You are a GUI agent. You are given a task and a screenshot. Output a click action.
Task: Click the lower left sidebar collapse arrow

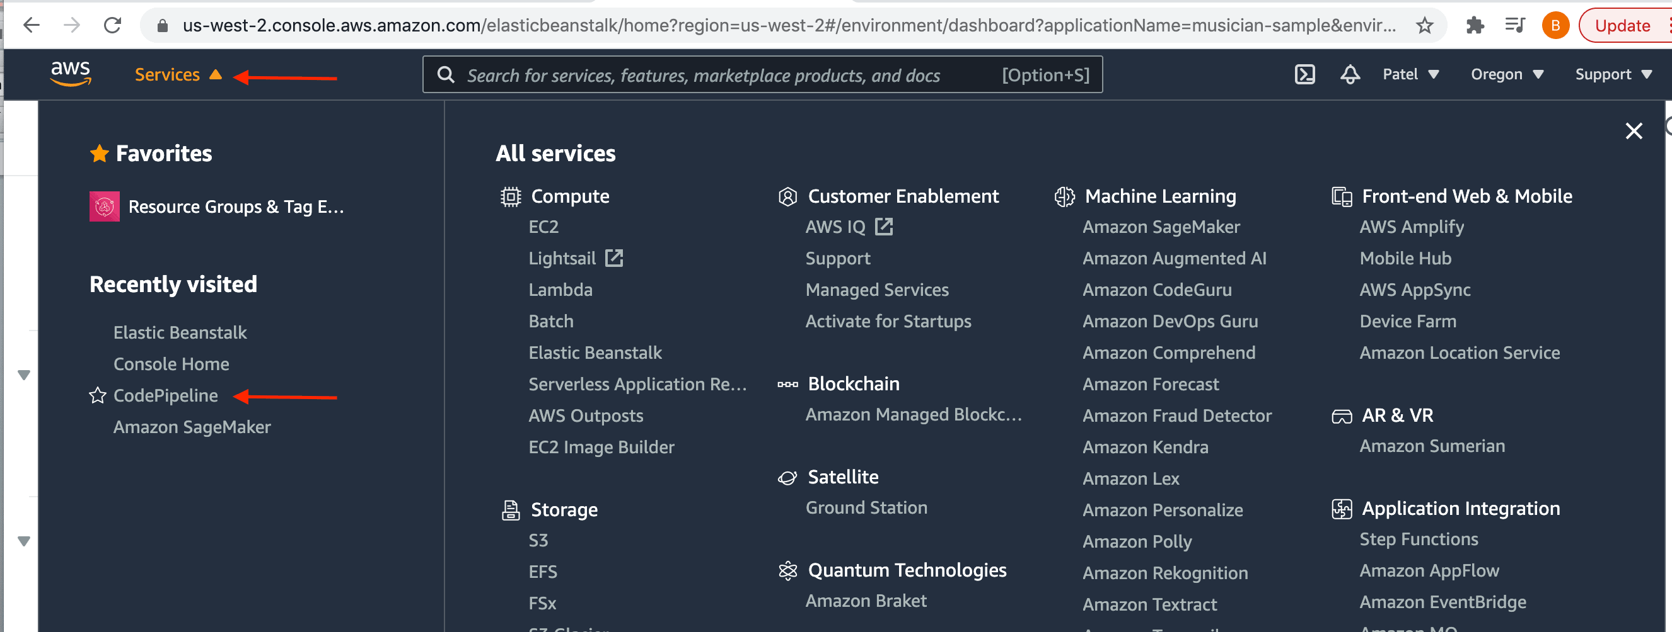(x=24, y=541)
